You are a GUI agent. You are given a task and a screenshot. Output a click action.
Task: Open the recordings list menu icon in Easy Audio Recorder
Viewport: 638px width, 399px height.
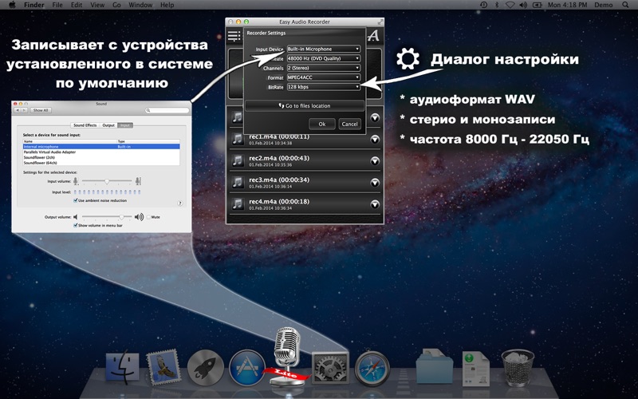(234, 36)
